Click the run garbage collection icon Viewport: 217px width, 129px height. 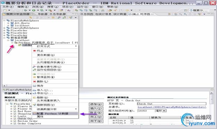pyautogui.click(x=34, y=70)
